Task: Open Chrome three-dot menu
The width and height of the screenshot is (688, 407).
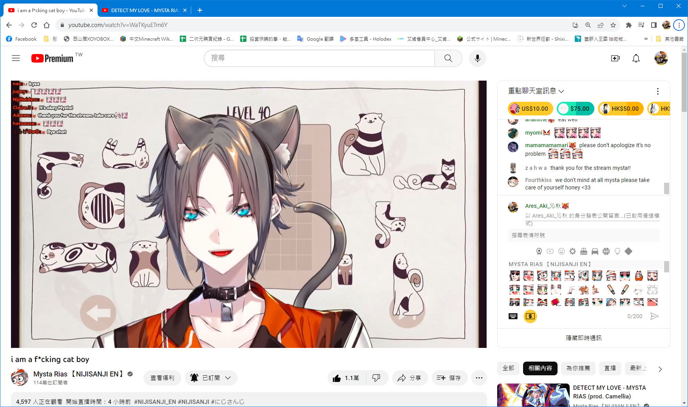Action: pyautogui.click(x=679, y=25)
